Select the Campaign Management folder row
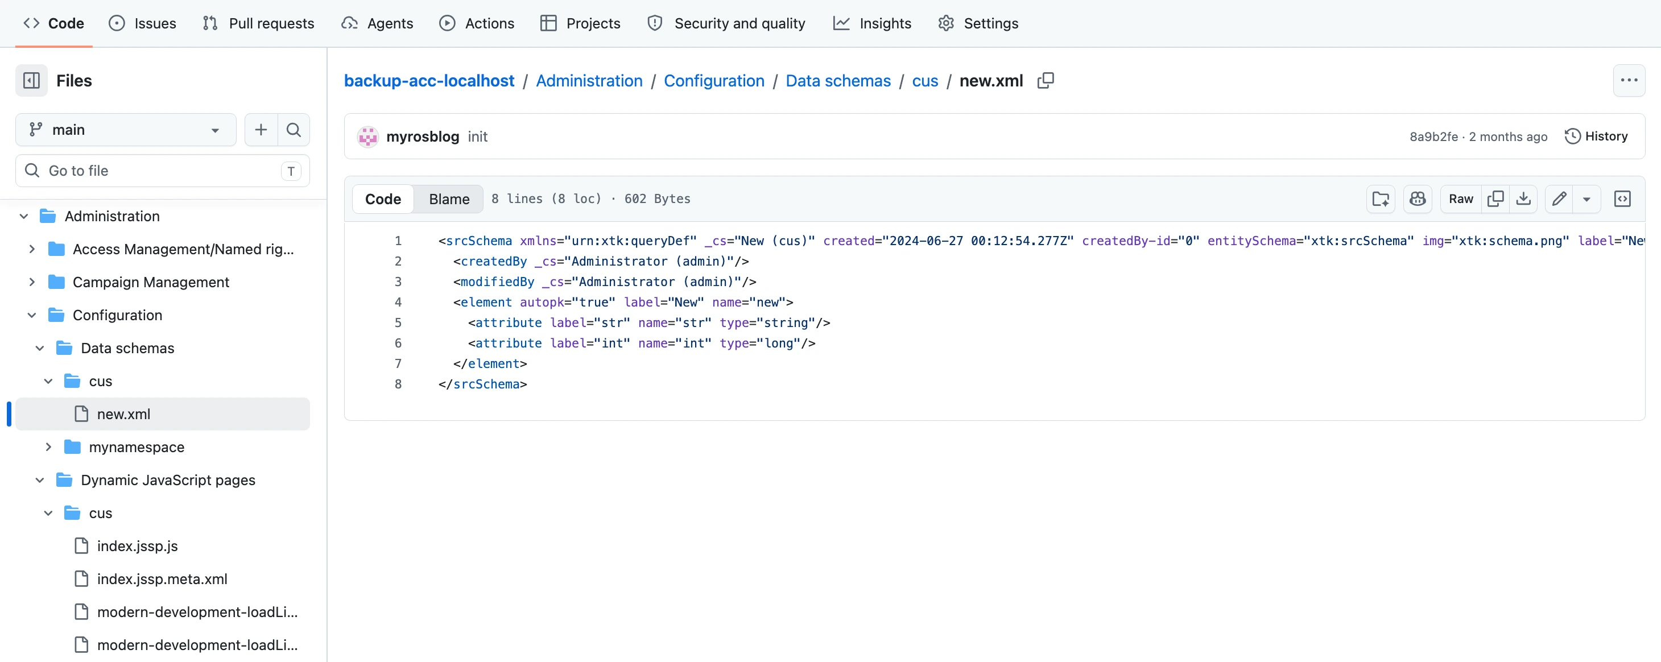1661x662 pixels. tap(163, 282)
